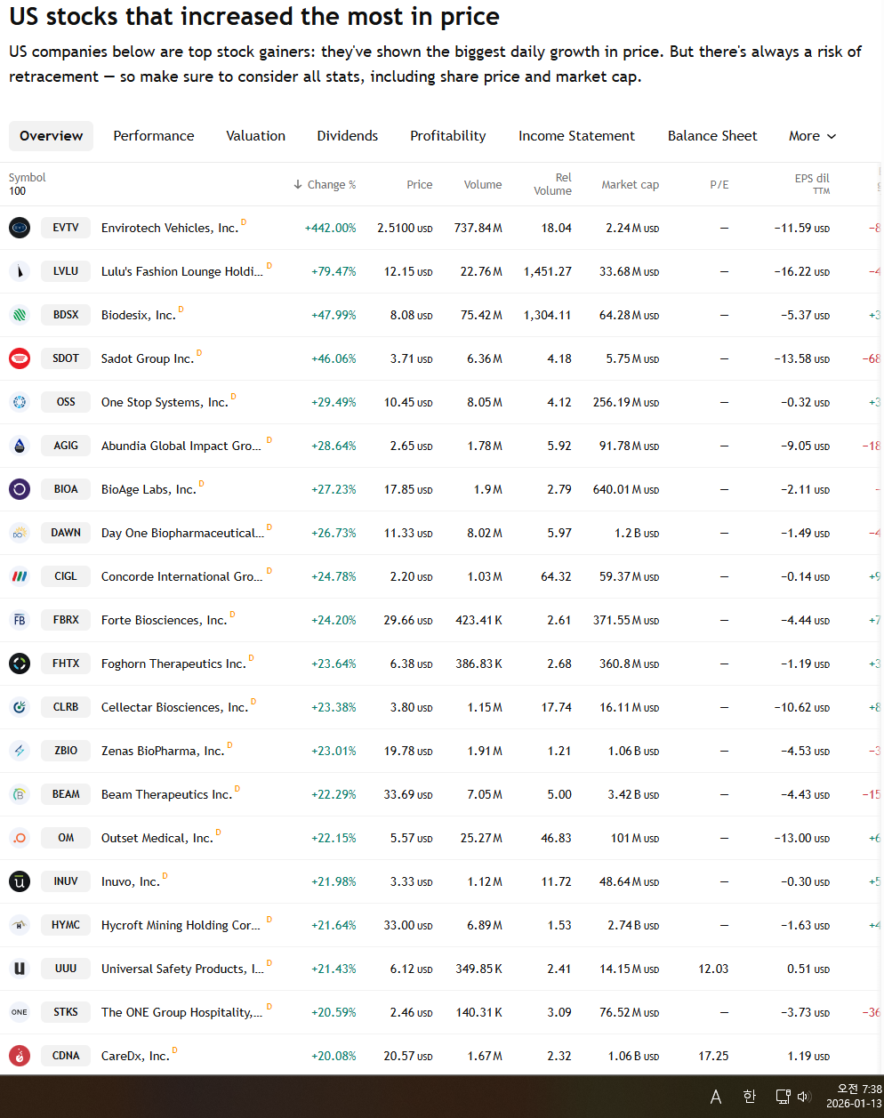Screen dimensions: 884x1118
Task: Click the red Sadot Group logo
Action: pos(20,358)
